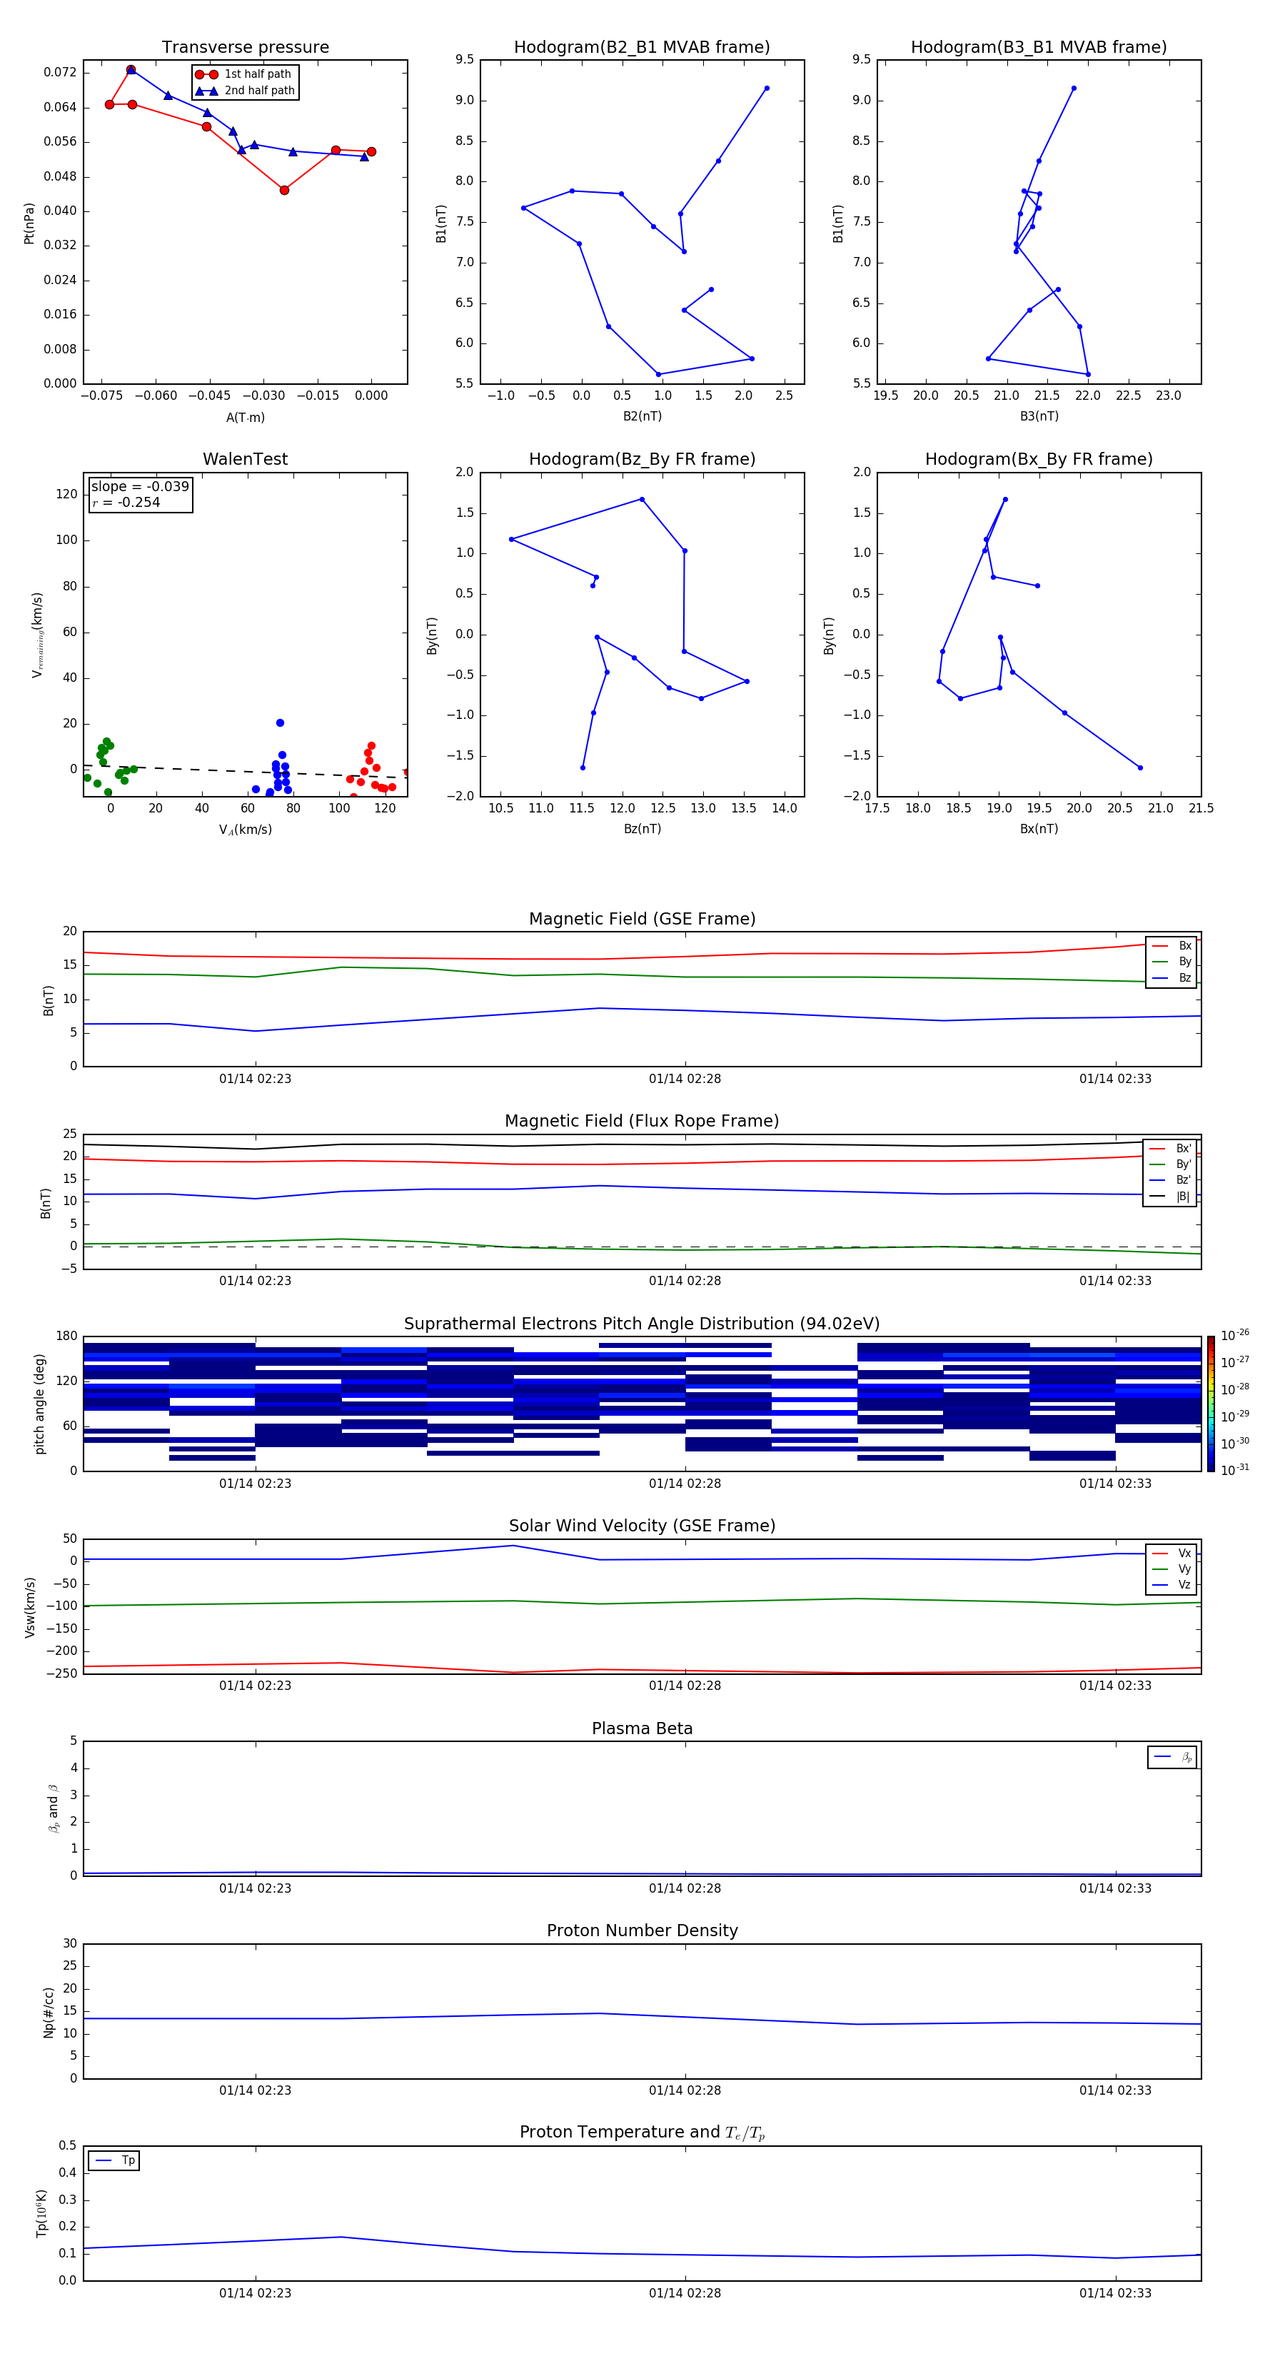Click the outlying blue point in WalenTest plot
Screen dimensions: 1285x2356
pyautogui.click(x=280, y=723)
